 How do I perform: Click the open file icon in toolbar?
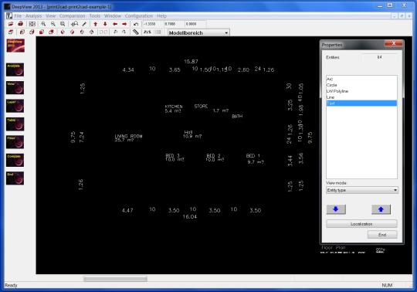click(11, 24)
